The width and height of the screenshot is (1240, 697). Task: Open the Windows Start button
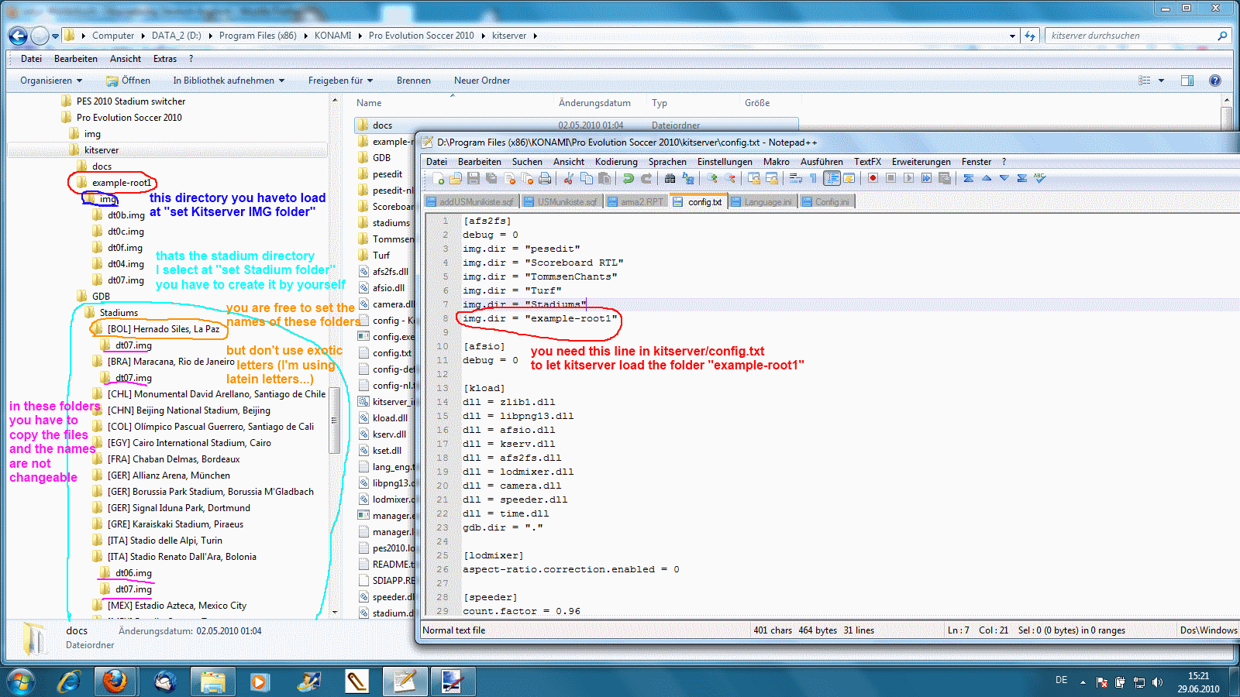21,682
